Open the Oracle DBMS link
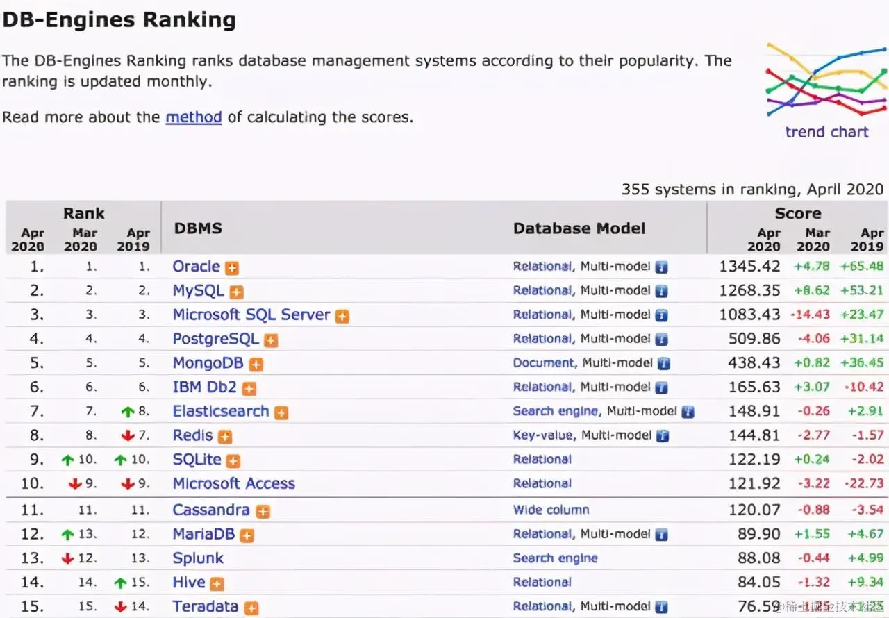Screen dimensions: 889x618 point(197,267)
